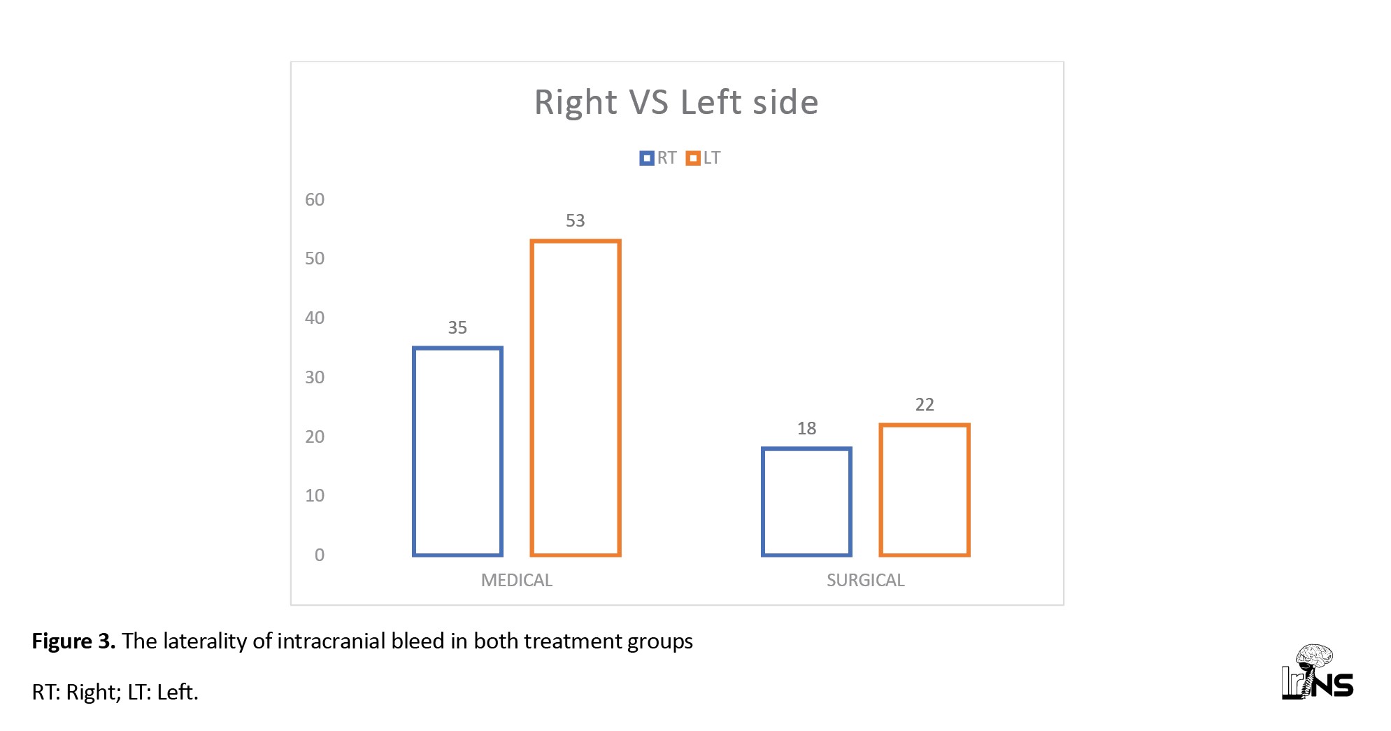Click the orange LT legend swatch

click(x=693, y=158)
